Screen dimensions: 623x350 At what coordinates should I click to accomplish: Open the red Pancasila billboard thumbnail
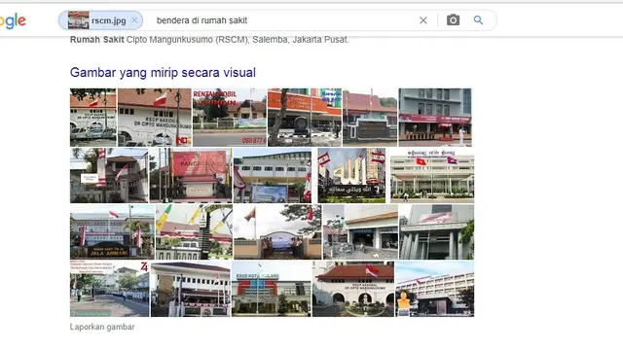[x=191, y=175]
